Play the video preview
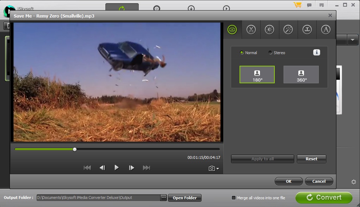Screen dimensions: 360x207 [117, 168]
